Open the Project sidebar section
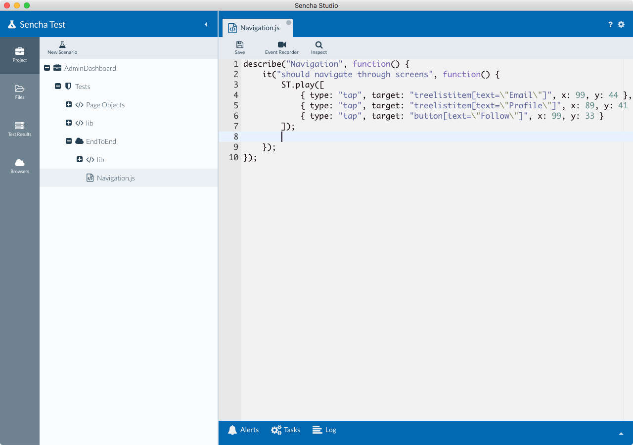 [x=20, y=55]
